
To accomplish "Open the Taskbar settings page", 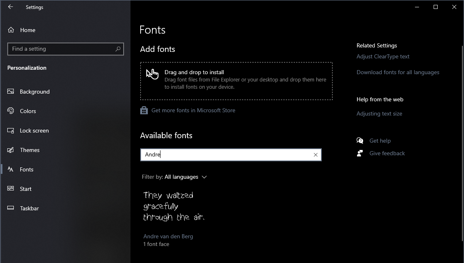I will point(29,208).
